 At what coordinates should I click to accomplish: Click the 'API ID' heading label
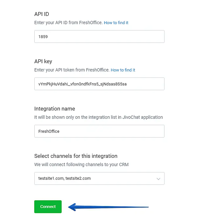coord(42,14)
